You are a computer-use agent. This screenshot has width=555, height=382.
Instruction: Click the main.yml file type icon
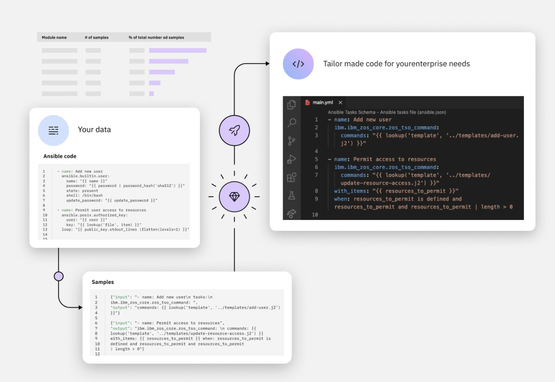[x=307, y=102]
